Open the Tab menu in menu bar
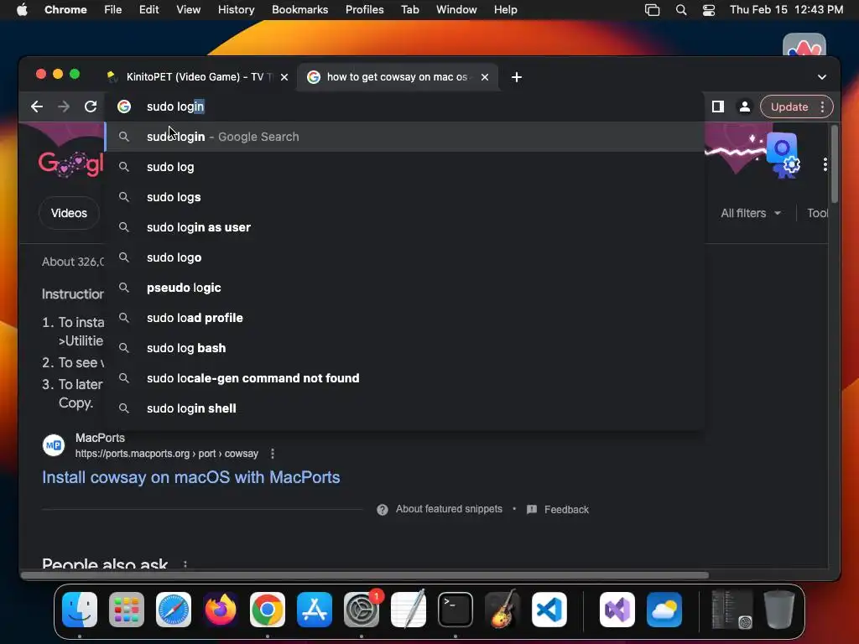Viewport: 859px width, 644px height. [x=409, y=10]
